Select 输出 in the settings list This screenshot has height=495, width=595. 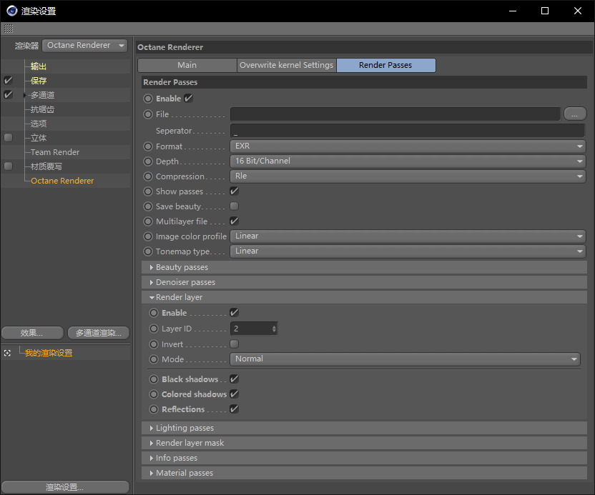coord(39,66)
